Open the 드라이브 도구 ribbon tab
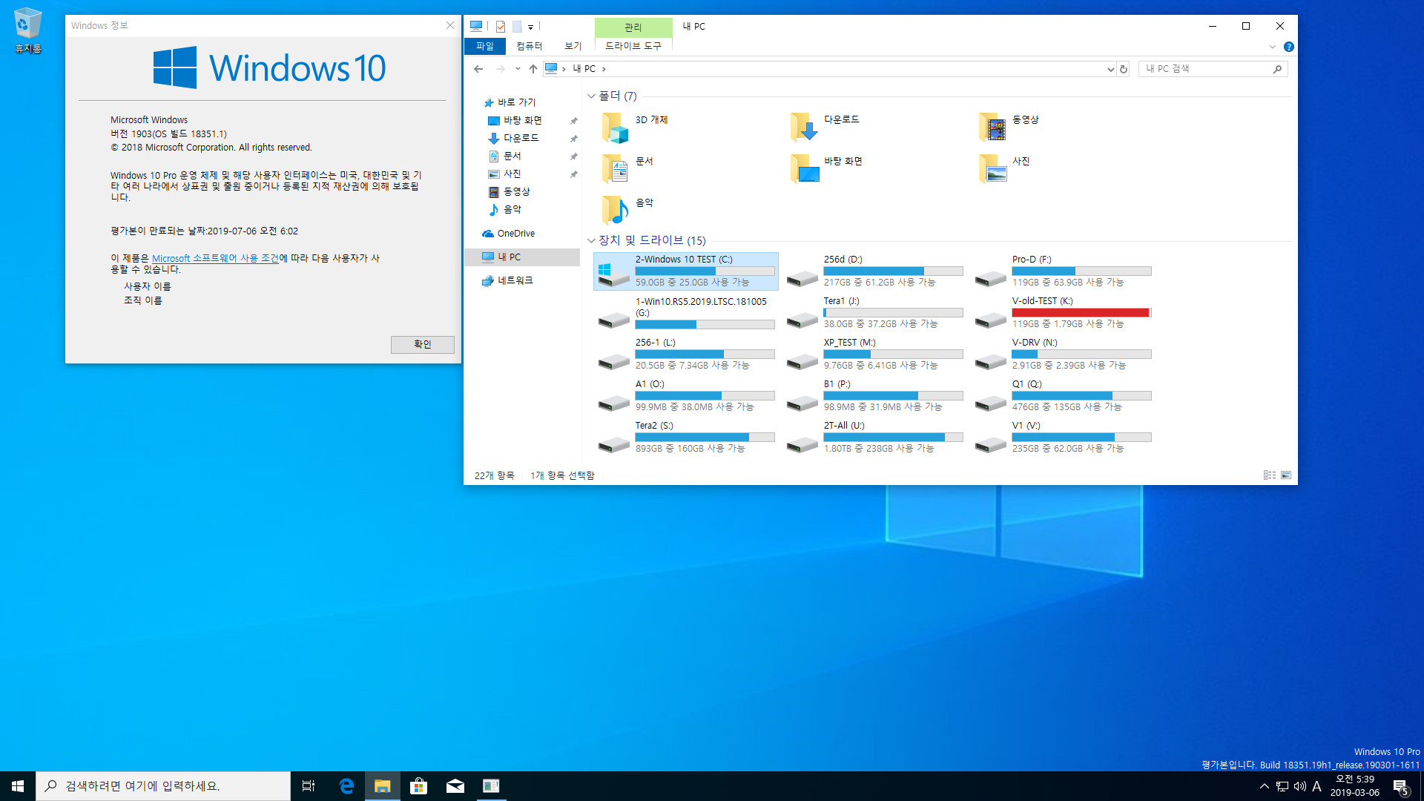1424x801 pixels. (633, 46)
